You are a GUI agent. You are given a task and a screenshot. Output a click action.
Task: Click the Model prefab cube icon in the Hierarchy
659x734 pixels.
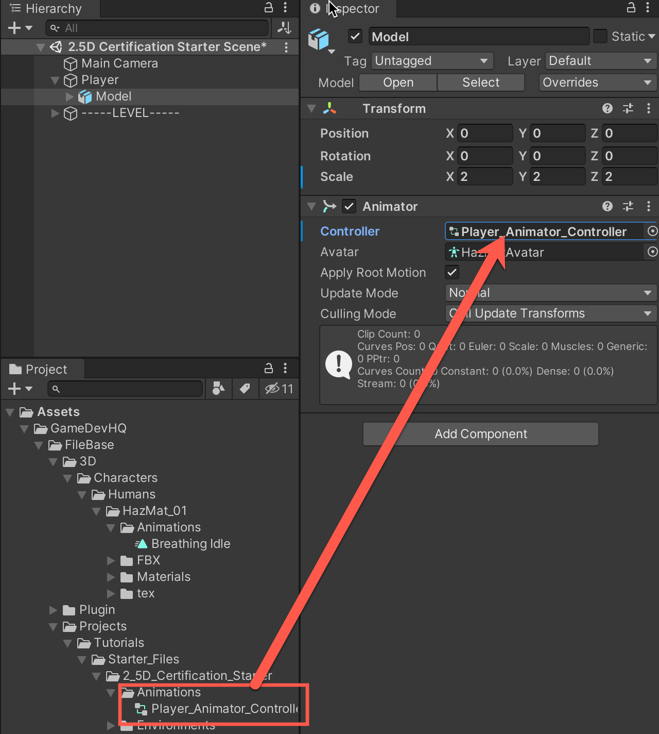click(x=84, y=96)
